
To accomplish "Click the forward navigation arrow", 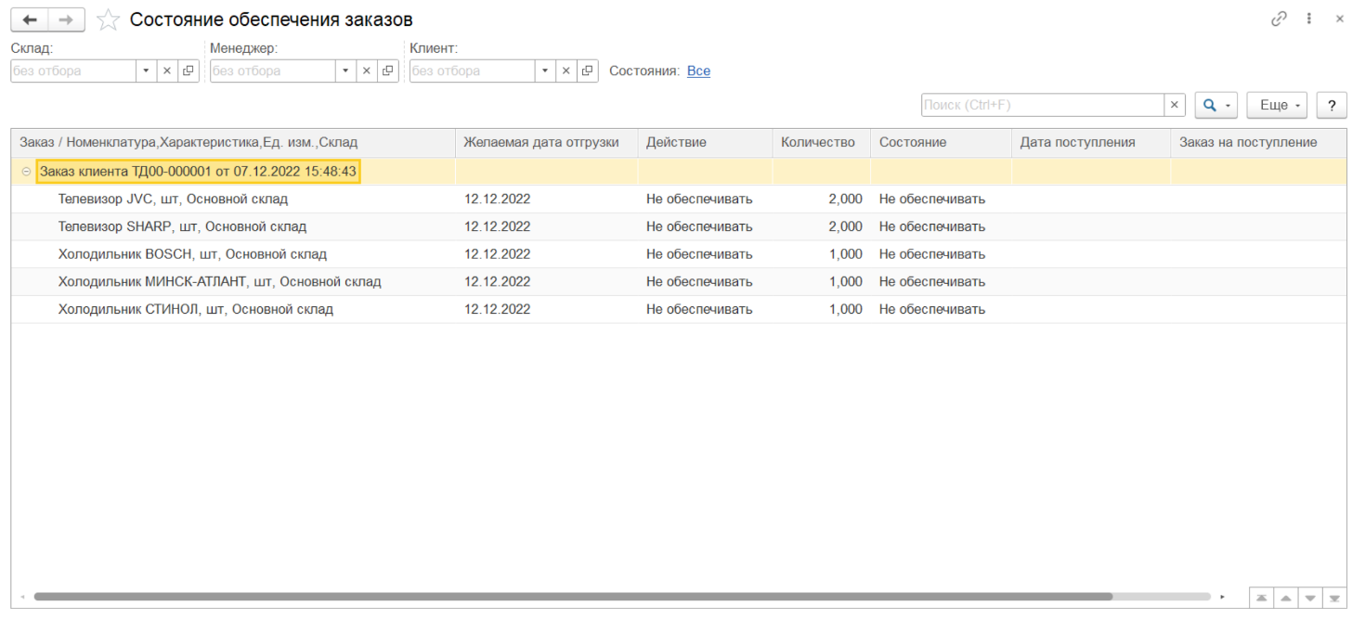I will tap(66, 19).
